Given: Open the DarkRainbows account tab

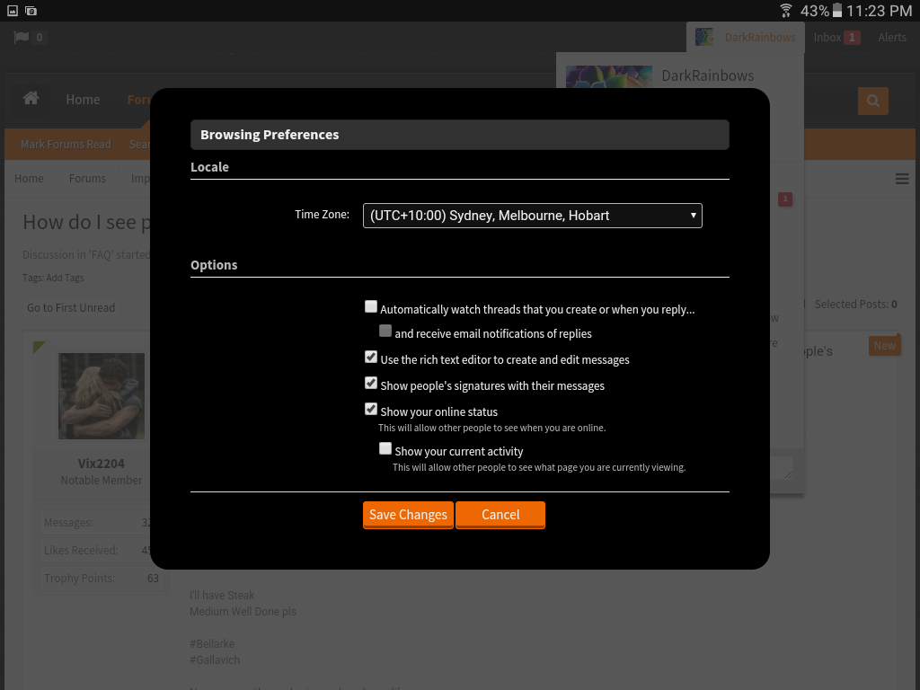Looking at the screenshot, I should tap(745, 38).
